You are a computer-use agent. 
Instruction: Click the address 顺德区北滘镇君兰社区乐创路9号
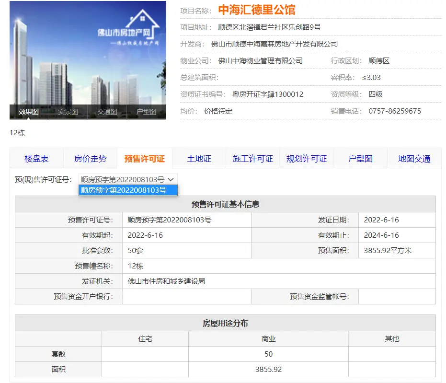point(269,27)
